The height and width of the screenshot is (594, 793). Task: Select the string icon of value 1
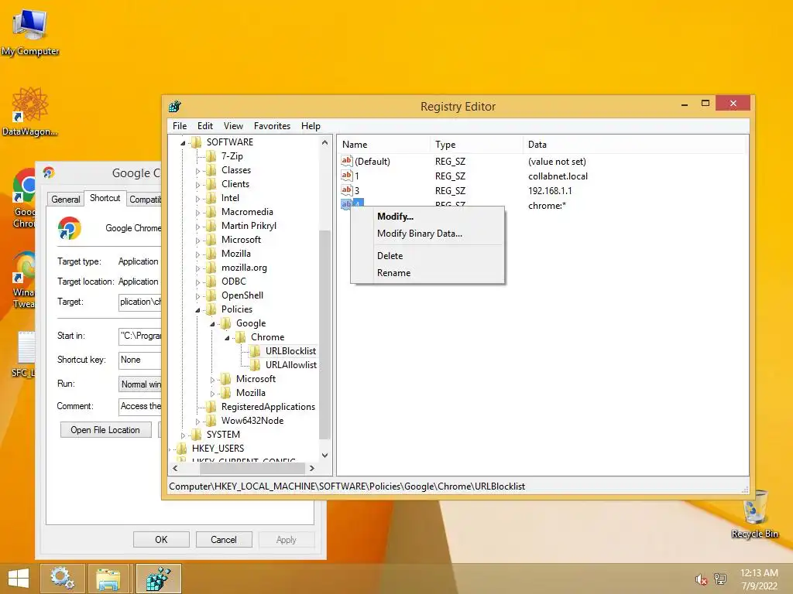[346, 176]
